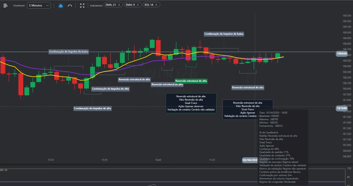
Task: Click the 'Fechamento: 188555' tooltip line
Action: coord(271,126)
